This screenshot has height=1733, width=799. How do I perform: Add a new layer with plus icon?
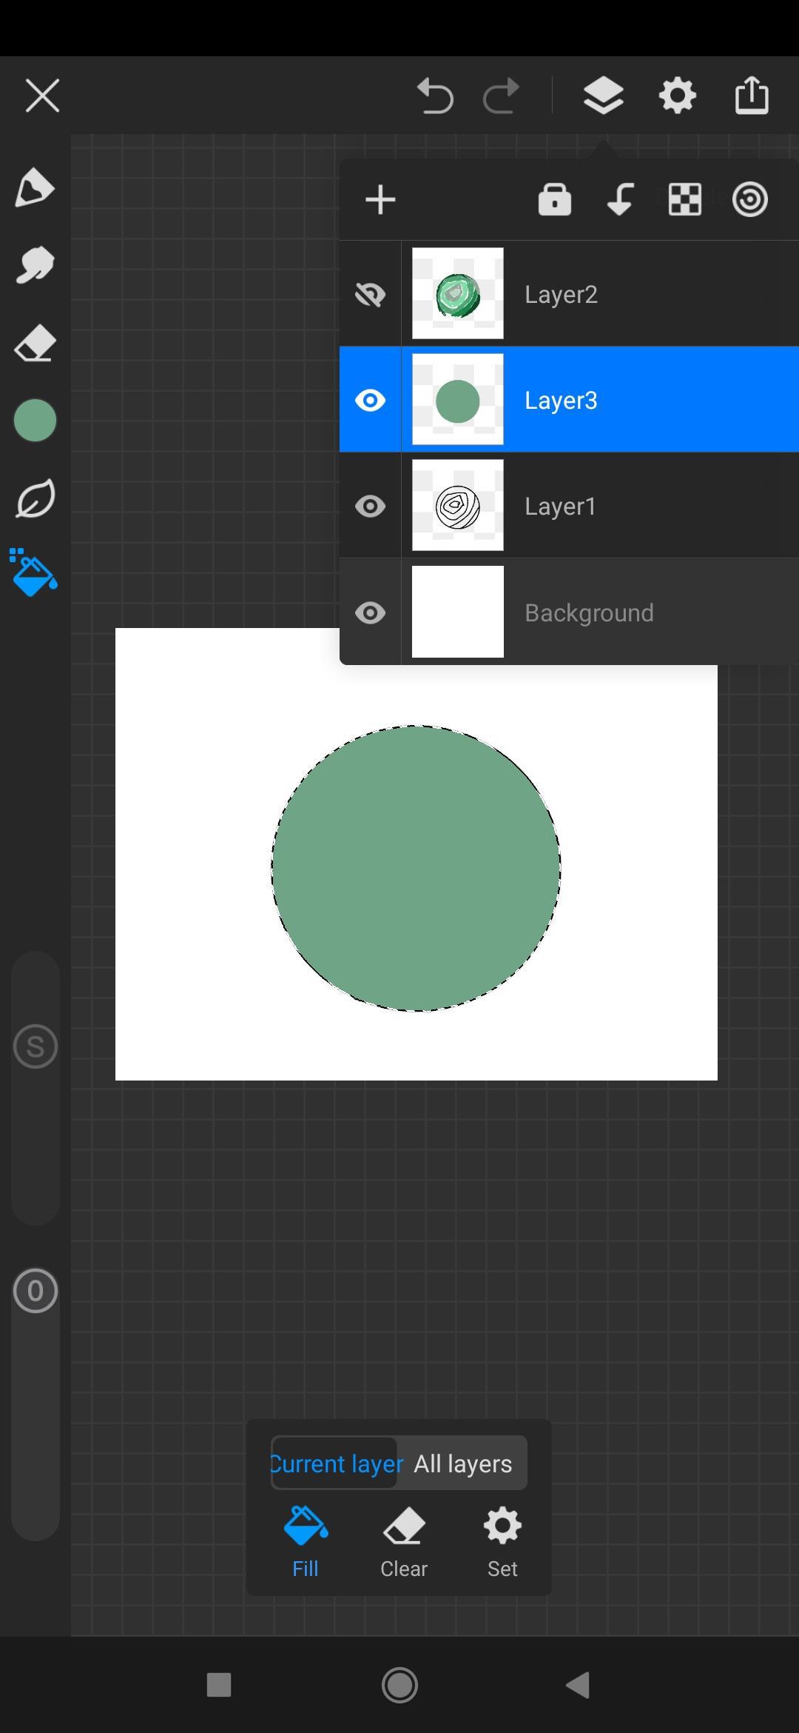380,200
